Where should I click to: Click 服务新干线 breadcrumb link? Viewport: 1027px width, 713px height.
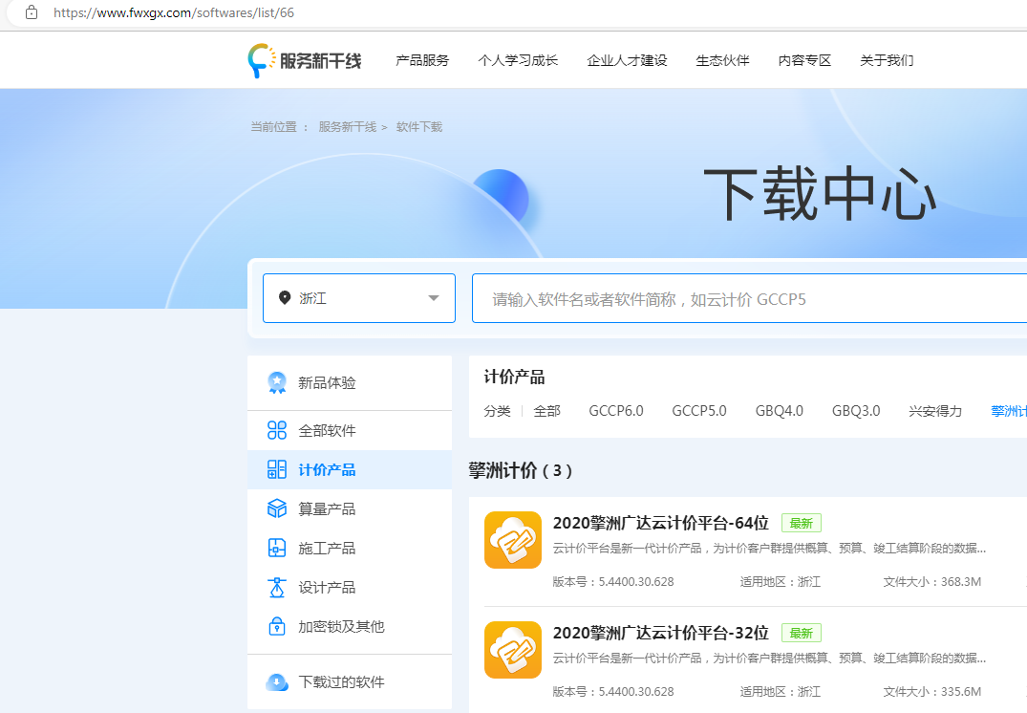pyautogui.click(x=348, y=127)
